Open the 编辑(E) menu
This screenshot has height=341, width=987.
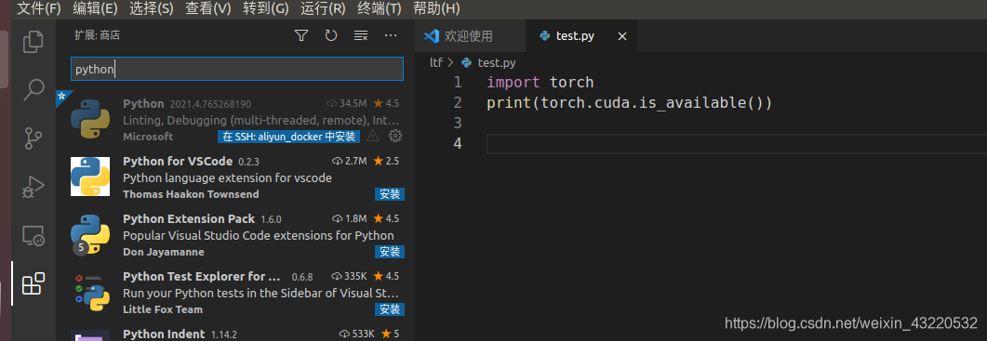click(96, 8)
